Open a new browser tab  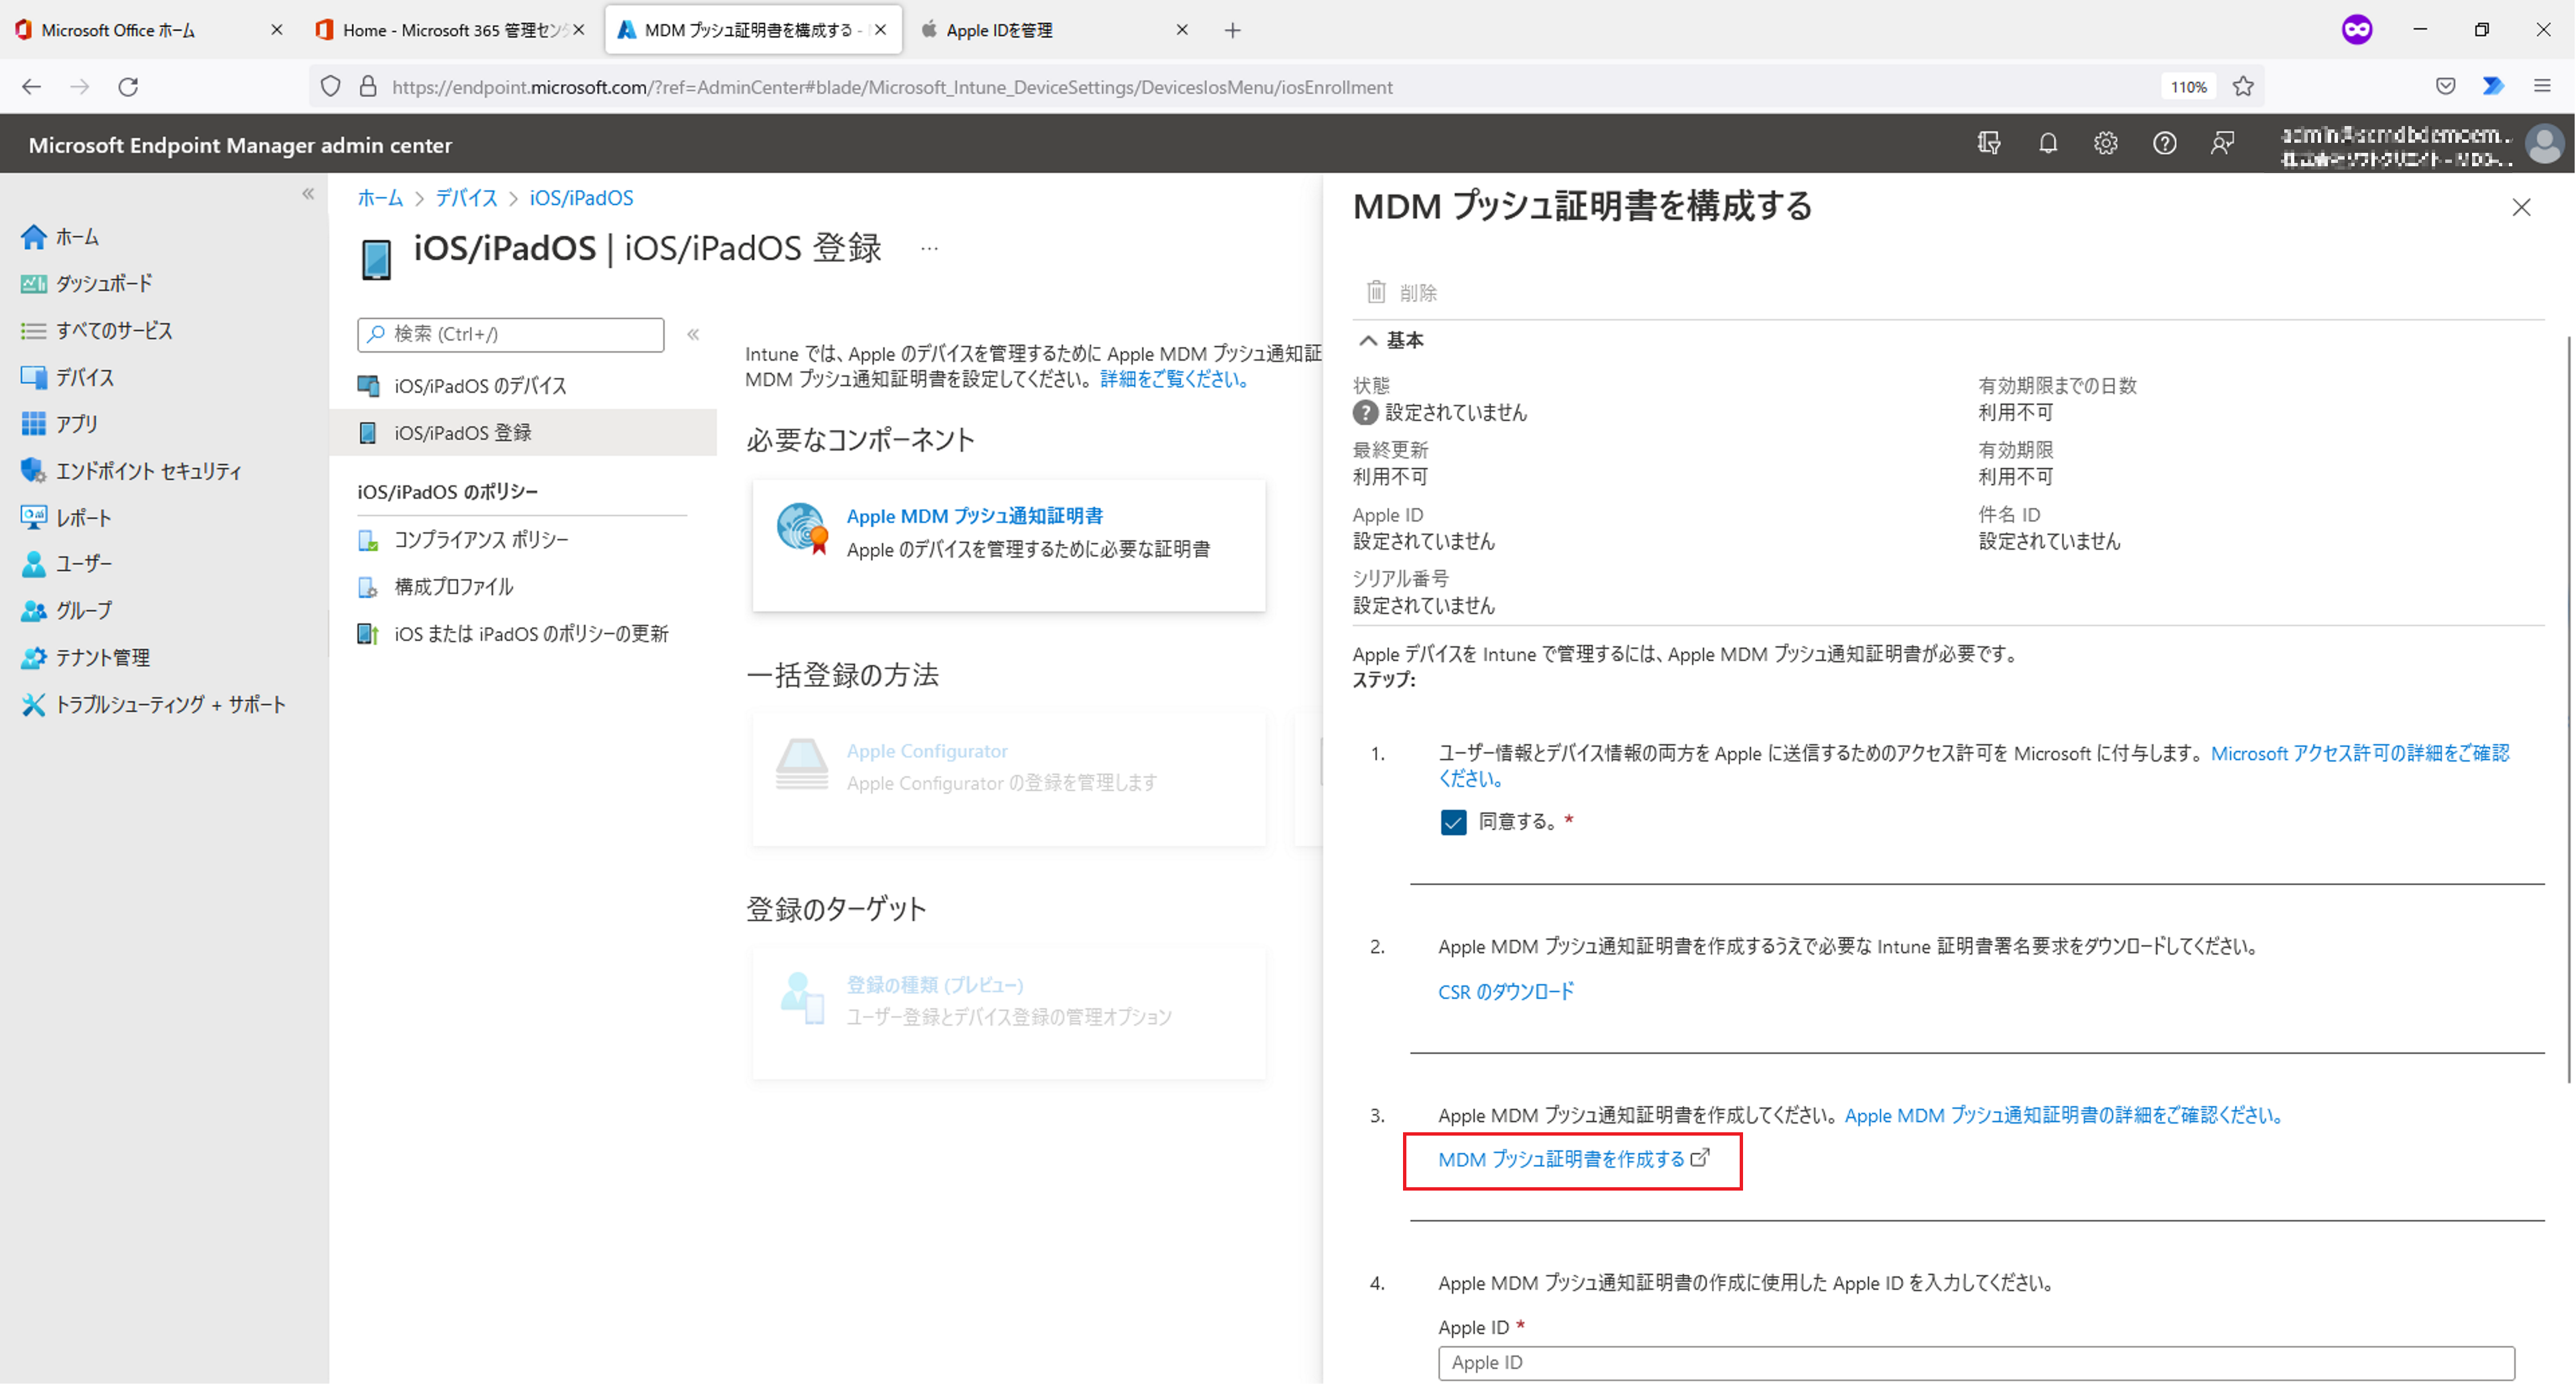click(1232, 30)
